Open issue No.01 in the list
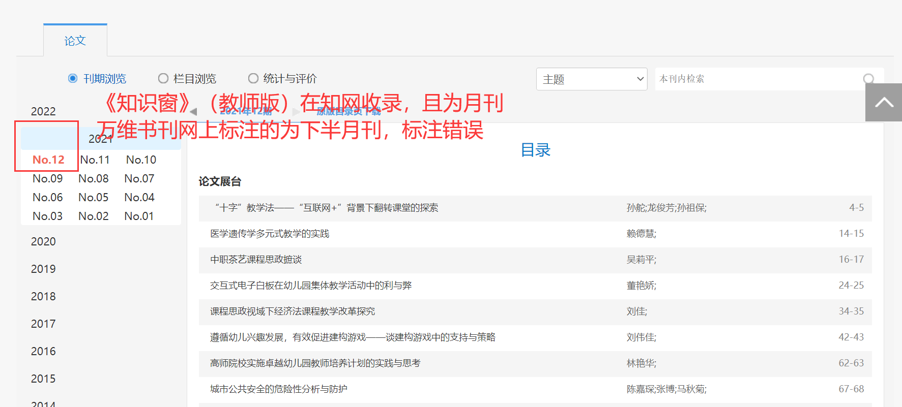The height and width of the screenshot is (407, 902). pyautogui.click(x=139, y=216)
